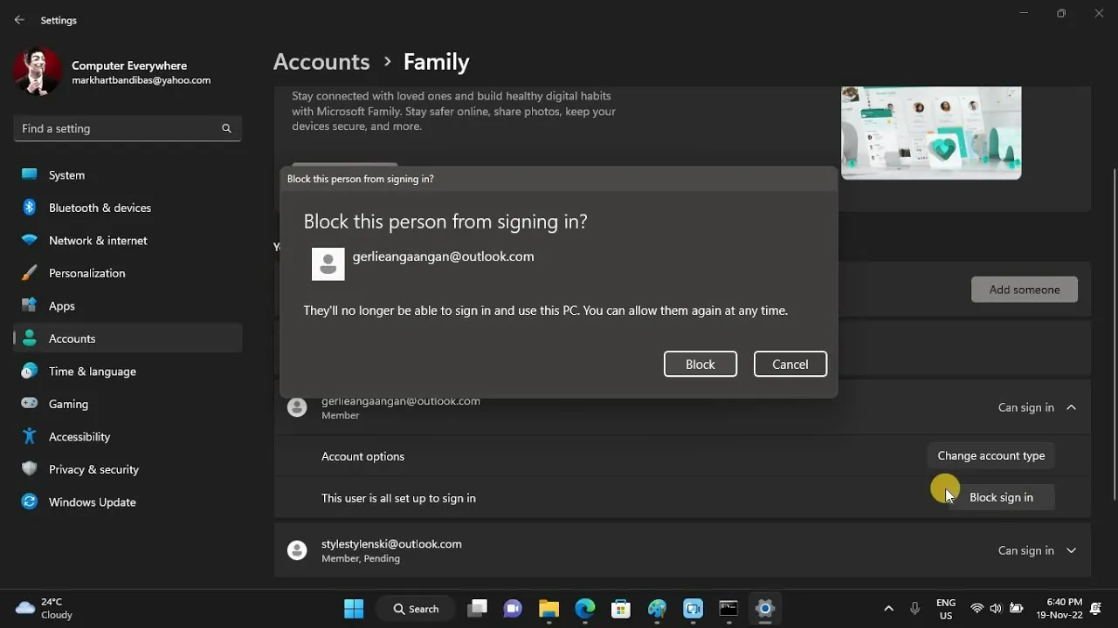Click the stylestylenski@outlook.com avatar icon
The height and width of the screenshot is (628, 1118).
(x=297, y=550)
